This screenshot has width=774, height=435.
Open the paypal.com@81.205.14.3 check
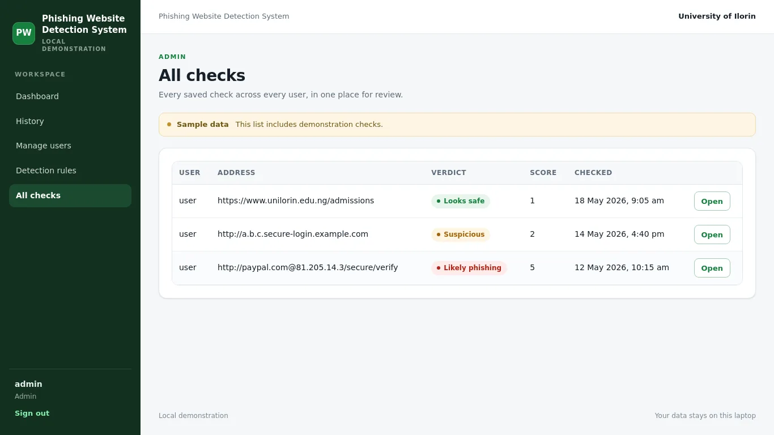click(x=712, y=268)
